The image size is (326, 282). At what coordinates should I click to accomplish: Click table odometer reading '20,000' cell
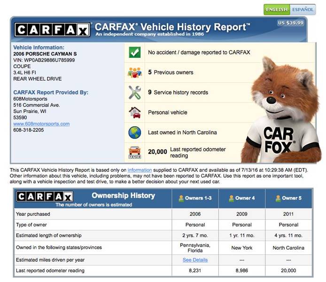[x=288, y=271]
